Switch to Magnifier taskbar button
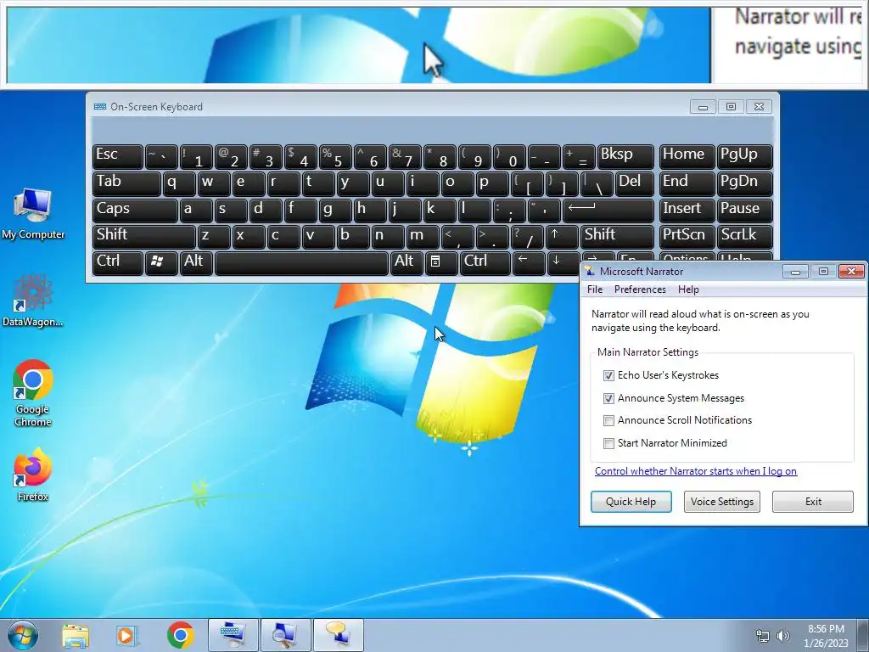The image size is (869, 652). point(285,635)
